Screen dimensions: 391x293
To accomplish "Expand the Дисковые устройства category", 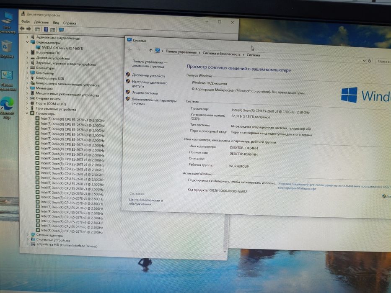I will tap(27, 58).
